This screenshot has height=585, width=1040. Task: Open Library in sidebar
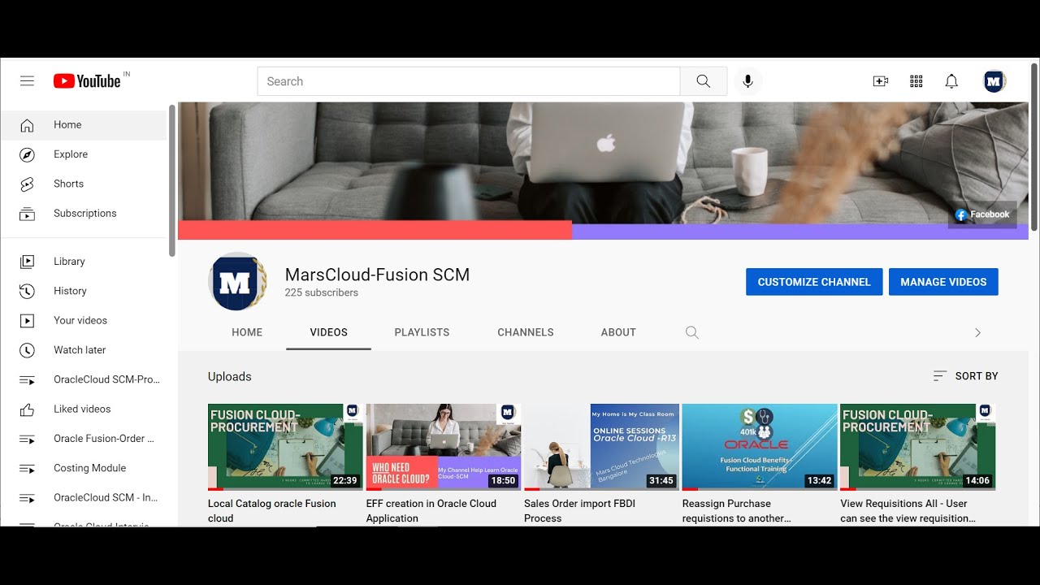(x=84, y=262)
